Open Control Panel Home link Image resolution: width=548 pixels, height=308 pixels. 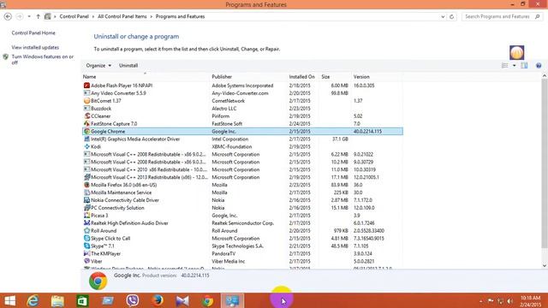pos(33,33)
